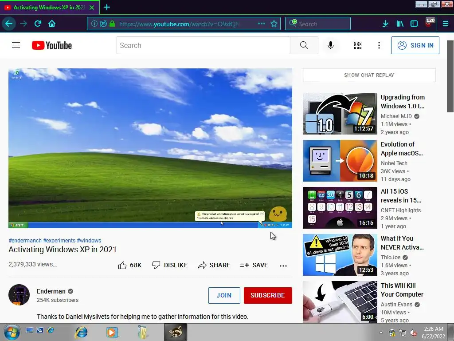Click the YouTube logo
Screen dimensions: 454x341
coord(52,45)
